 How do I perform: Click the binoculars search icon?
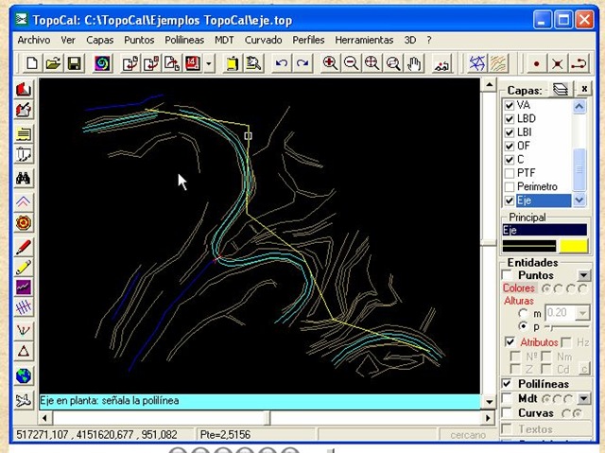click(24, 179)
